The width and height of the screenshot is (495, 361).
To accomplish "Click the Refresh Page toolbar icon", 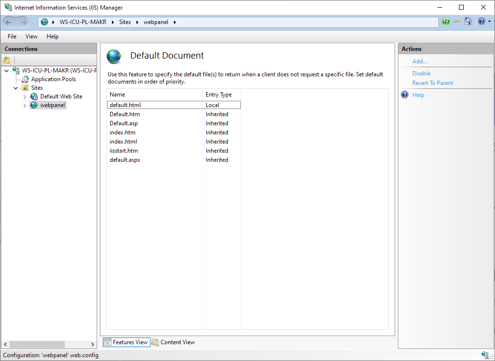I will [x=446, y=22].
